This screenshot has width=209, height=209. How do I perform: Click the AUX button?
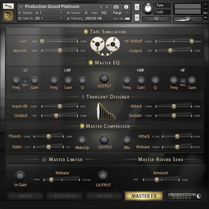click(205, 13)
